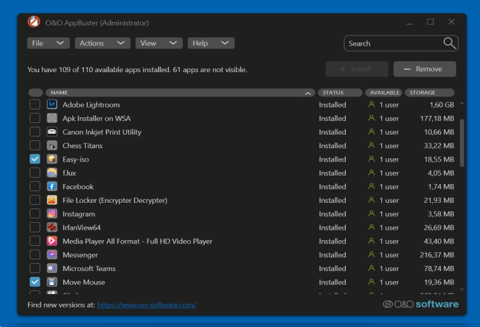Image resolution: width=480 pixels, height=327 pixels.
Task: Open the Help dropdown menu
Action: (211, 43)
